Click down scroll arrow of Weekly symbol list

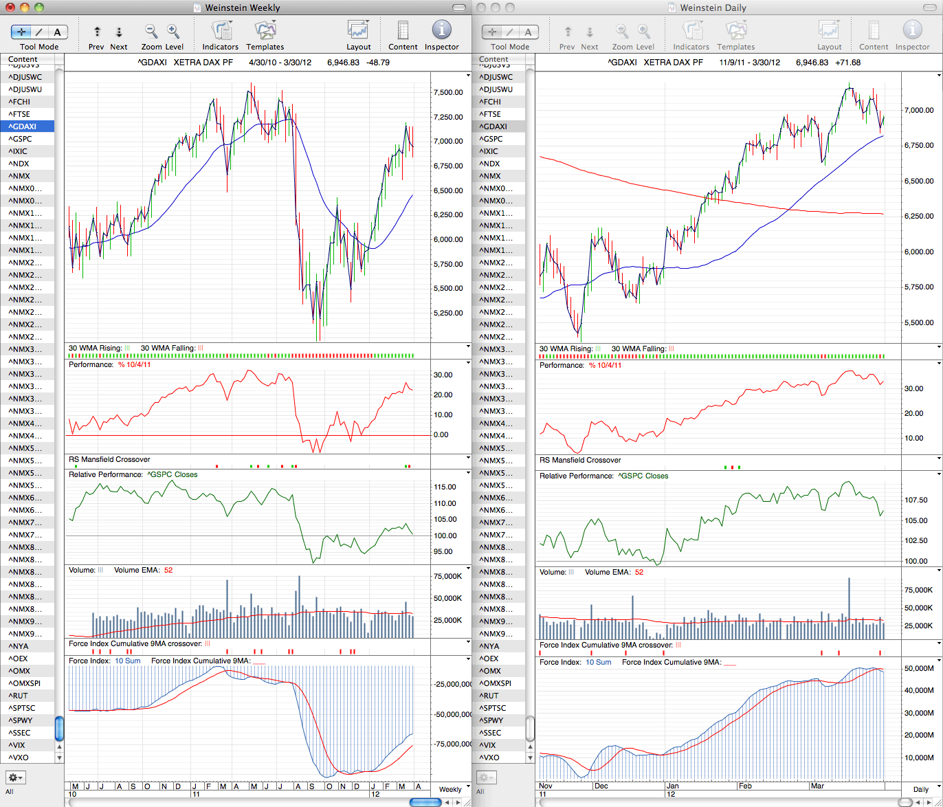click(59, 758)
